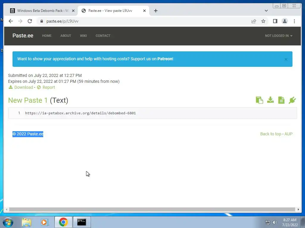Open the taskbar clock

click(x=290, y=222)
